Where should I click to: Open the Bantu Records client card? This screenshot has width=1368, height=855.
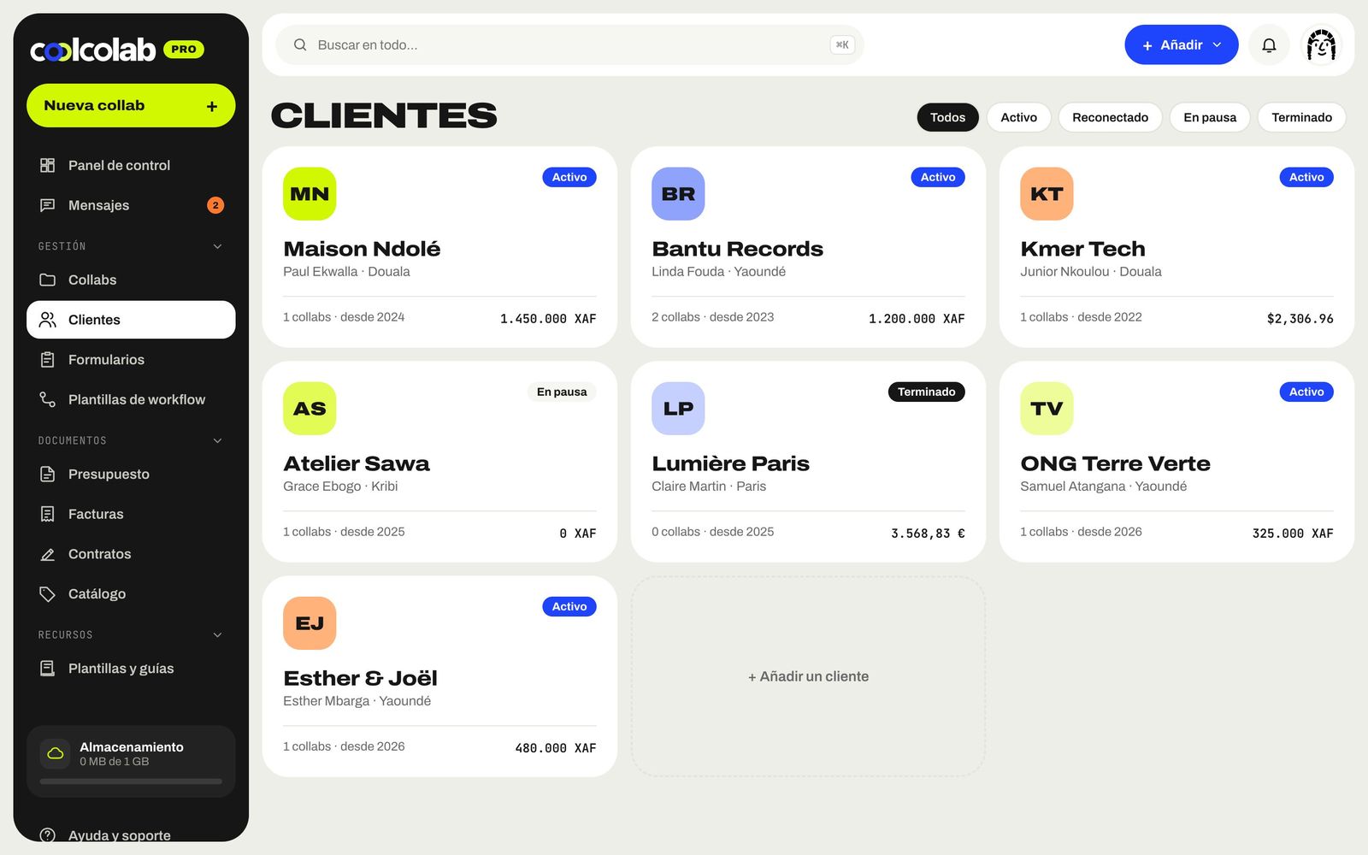click(808, 247)
